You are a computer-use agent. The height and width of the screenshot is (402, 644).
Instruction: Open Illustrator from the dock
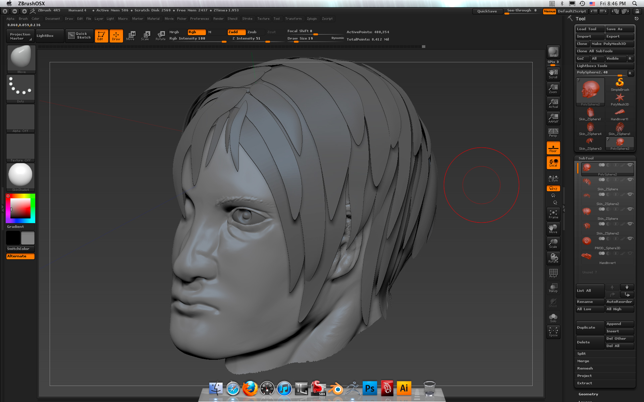click(404, 389)
